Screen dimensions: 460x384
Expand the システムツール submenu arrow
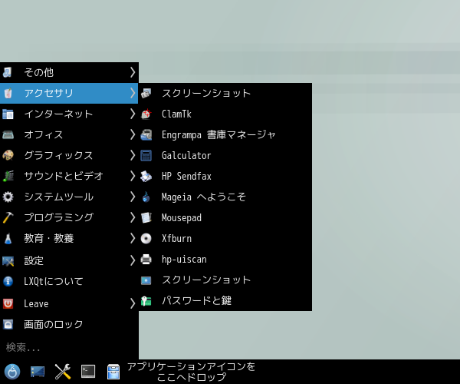point(133,197)
